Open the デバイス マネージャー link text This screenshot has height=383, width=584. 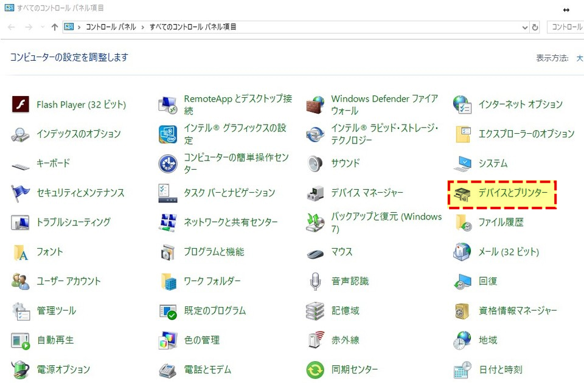click(367, 193)
